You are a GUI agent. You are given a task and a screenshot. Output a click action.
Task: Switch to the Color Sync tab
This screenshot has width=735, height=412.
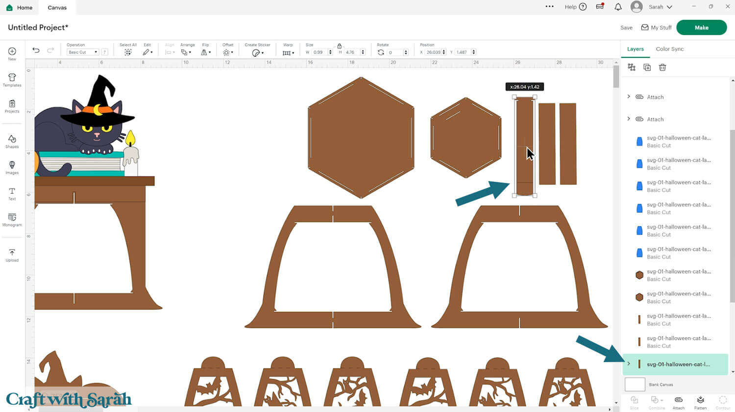(669, 49)
